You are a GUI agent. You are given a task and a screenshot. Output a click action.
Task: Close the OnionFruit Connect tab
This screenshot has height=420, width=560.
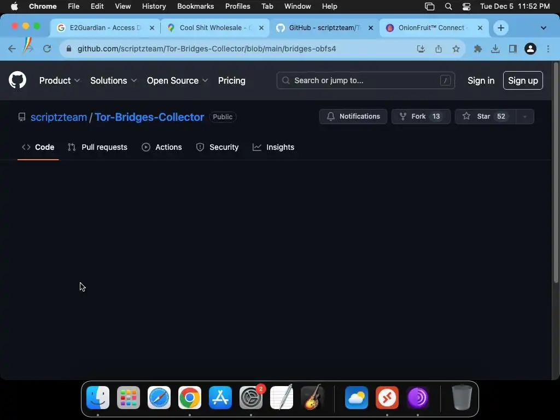[x=480, y=28]
